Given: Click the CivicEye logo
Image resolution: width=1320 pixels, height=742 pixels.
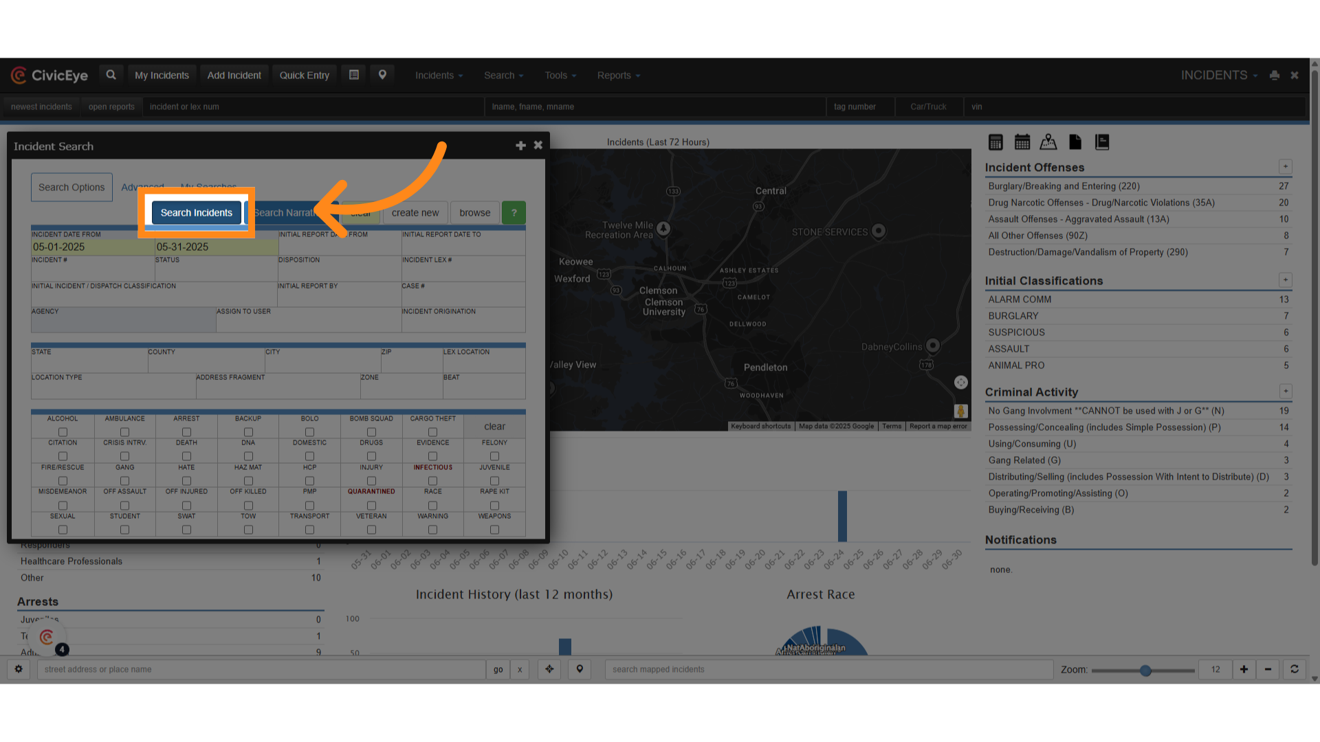Looking at the screenshot, I should pyautogui.click(x=49, y=76).
